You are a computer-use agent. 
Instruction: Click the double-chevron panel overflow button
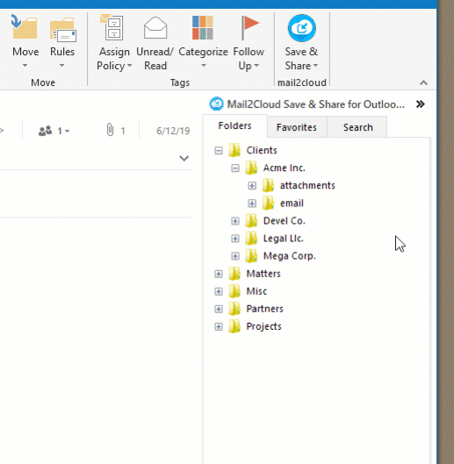click(421, 104)
